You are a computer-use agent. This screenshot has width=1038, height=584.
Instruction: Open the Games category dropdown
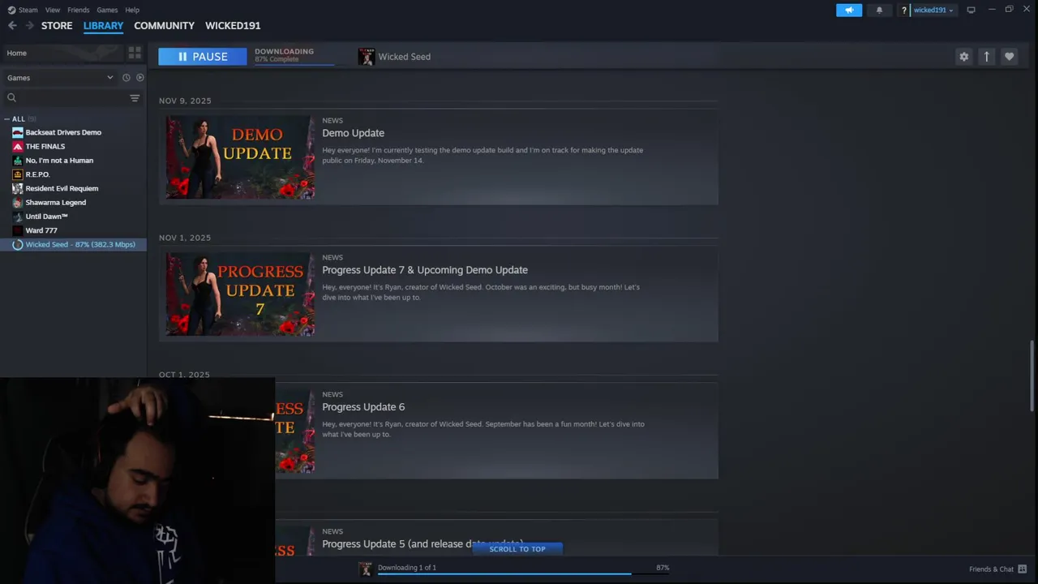pos(60,78)
